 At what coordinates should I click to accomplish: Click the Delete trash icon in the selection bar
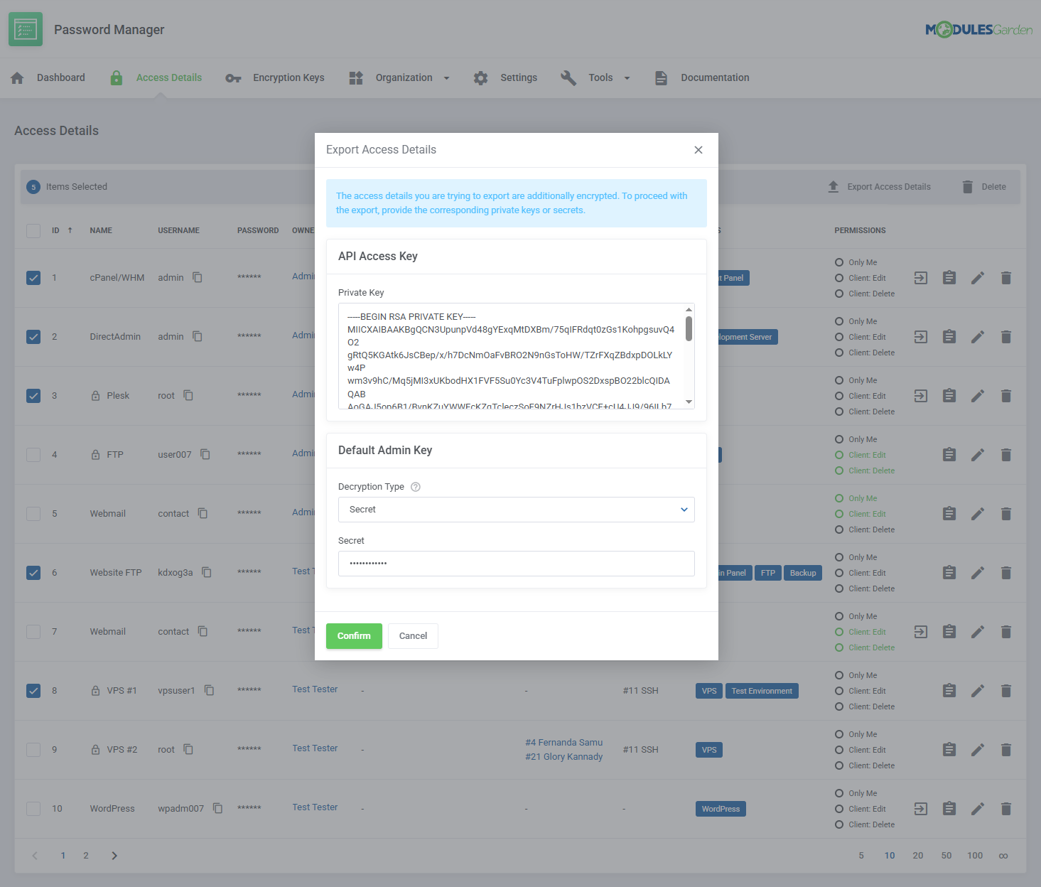(968, 187)
